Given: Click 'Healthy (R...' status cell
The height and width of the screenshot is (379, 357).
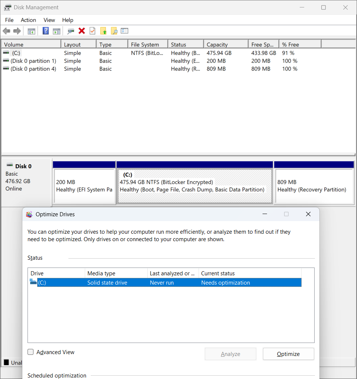Looking at the screenshot, I should pos(186,69).
